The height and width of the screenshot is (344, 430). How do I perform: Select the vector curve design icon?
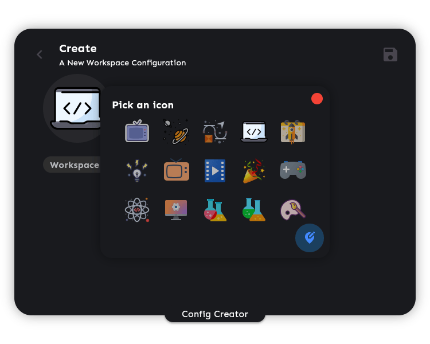[215, 131]
